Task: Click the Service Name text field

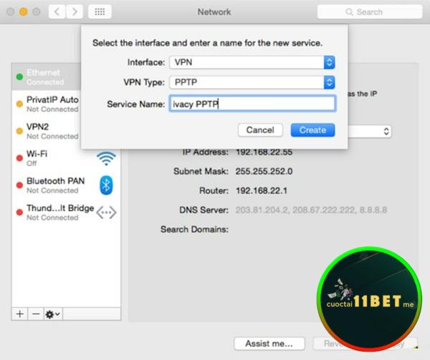Action: point(252,104)
